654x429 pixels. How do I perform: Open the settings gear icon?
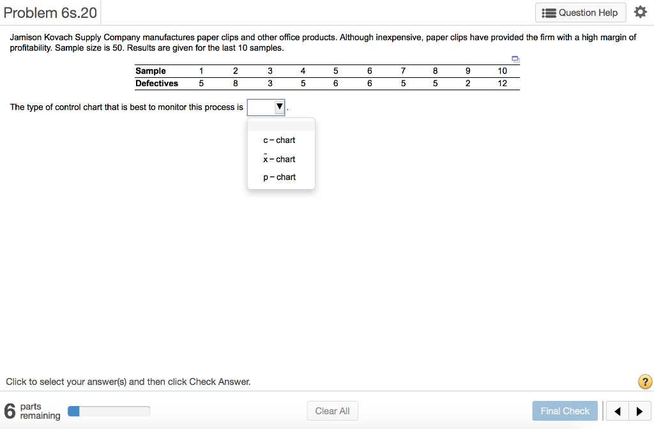641,11
